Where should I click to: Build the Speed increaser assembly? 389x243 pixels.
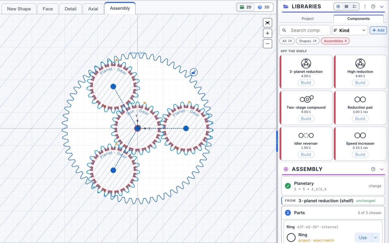pyautogui.click(x=360, y=155)
